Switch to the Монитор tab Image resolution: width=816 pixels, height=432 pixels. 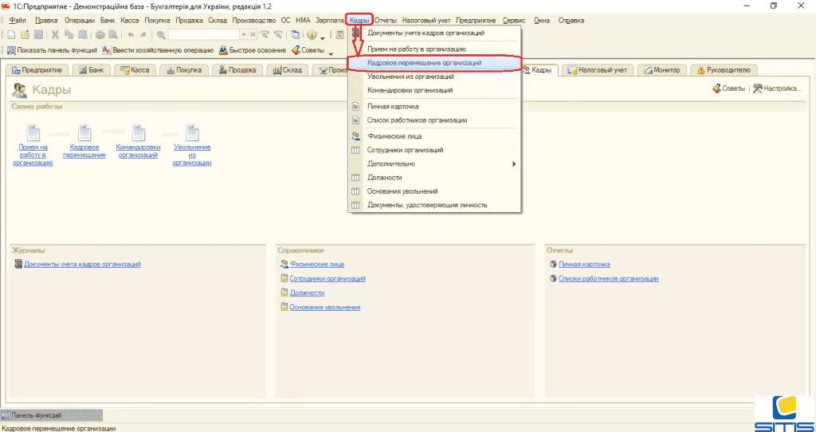[x=662, y=70]
